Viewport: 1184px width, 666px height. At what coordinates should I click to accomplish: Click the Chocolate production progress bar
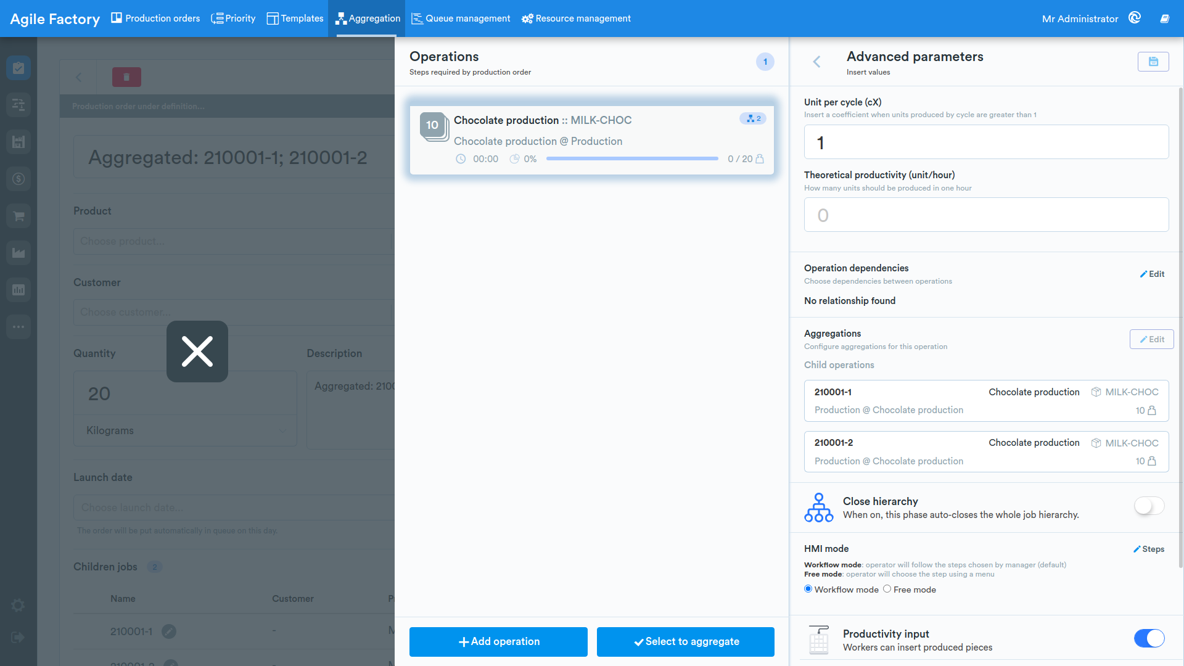pos(632,159)
